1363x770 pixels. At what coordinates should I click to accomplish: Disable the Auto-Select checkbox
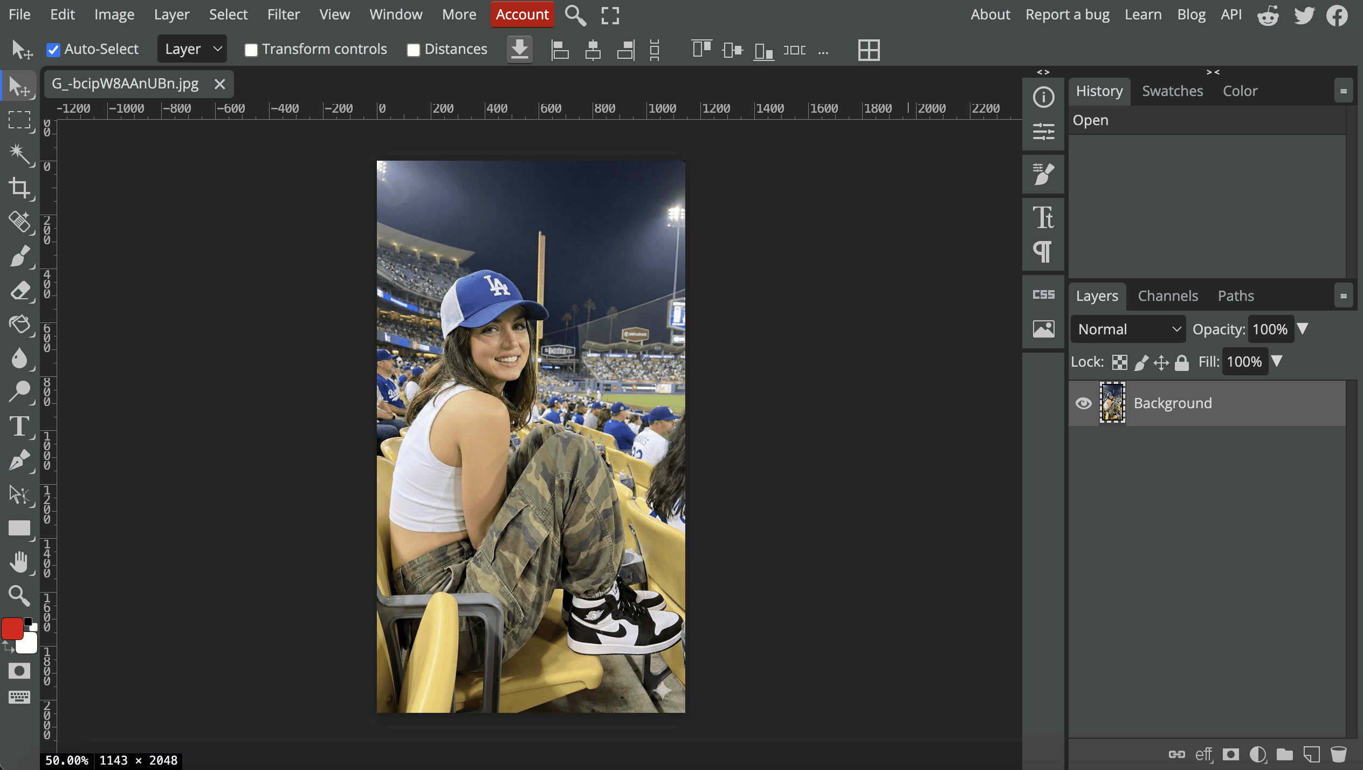[x=53, y=50]
